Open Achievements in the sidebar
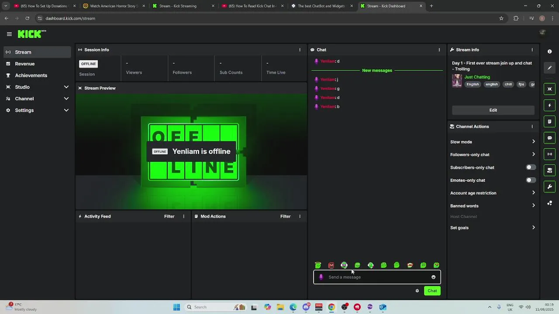 [37, 75]
